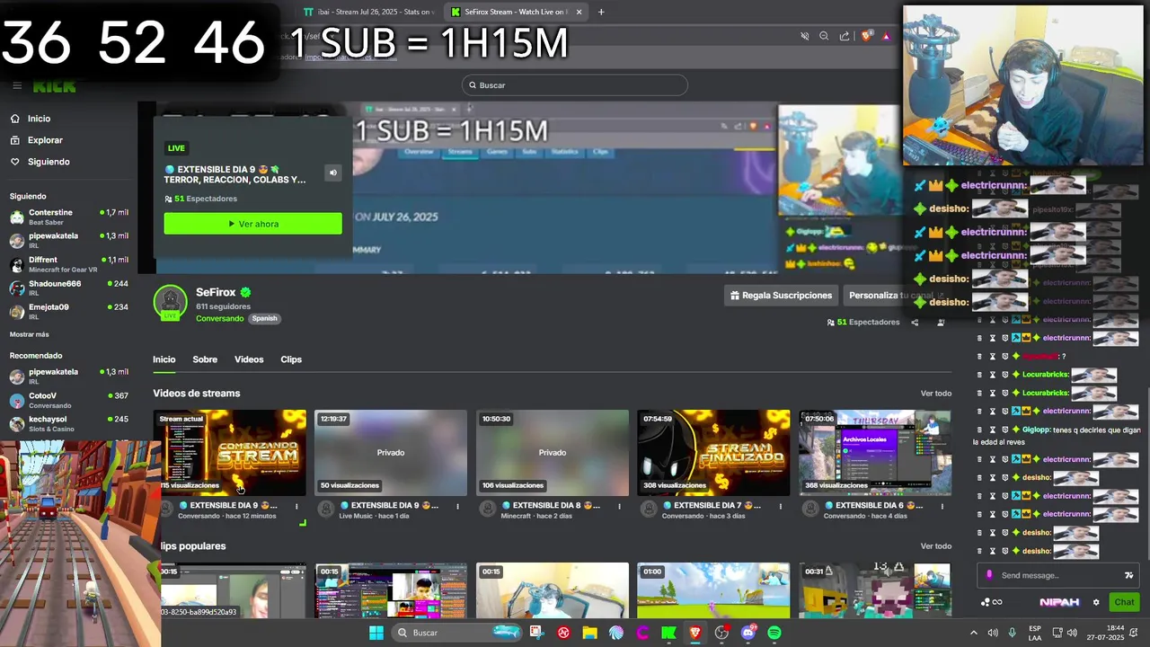Click the NIPAH logo below chat
This screenshot has width=1150, height=647.
1058,602
